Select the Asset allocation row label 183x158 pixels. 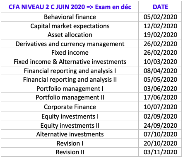[x=70, y=35]
